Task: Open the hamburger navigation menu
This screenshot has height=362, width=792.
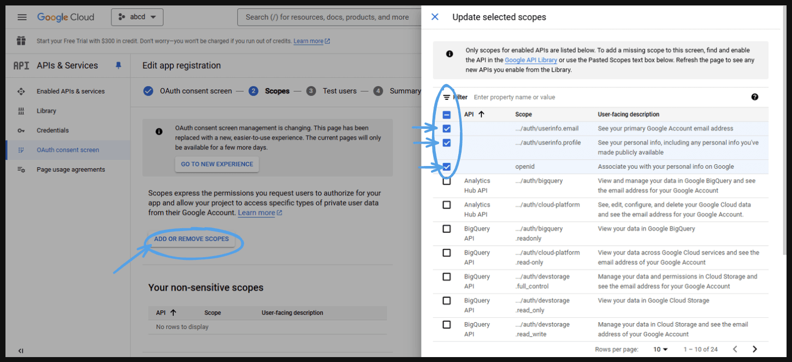Action: (22, 17)
